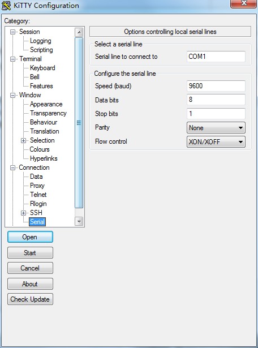Collapse the Terminal tree node

(12, 59)
